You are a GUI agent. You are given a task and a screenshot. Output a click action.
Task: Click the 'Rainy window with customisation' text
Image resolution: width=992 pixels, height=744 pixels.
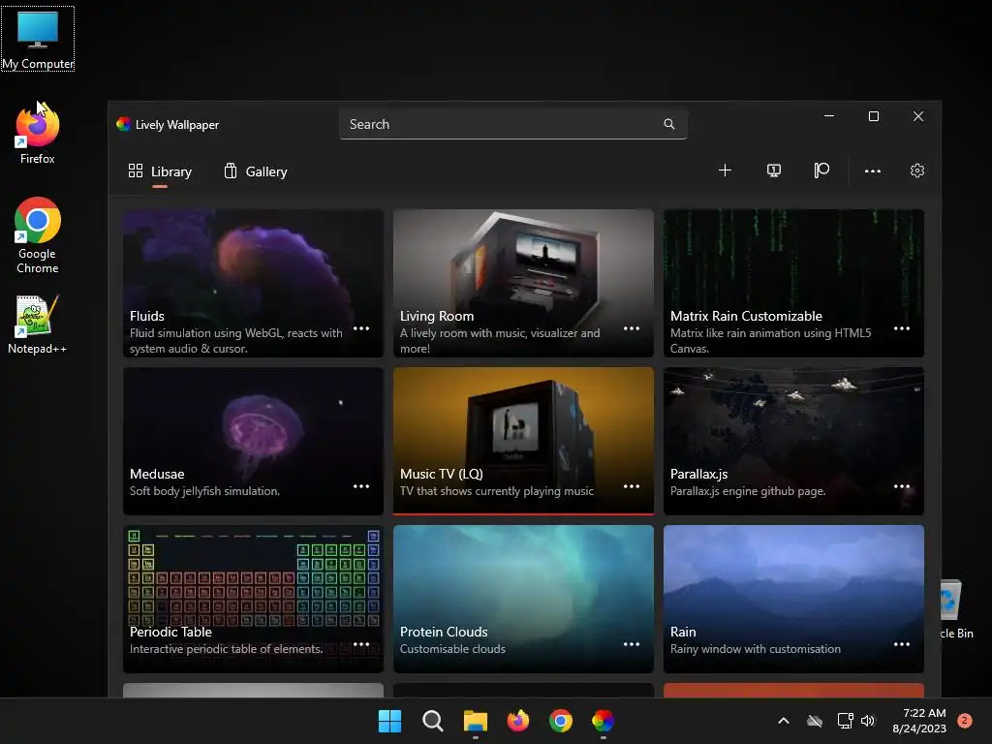756,648
